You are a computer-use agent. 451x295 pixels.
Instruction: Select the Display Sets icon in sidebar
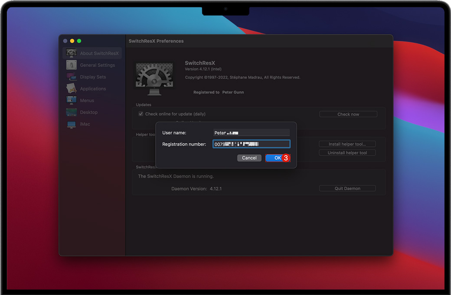[71, 77]
